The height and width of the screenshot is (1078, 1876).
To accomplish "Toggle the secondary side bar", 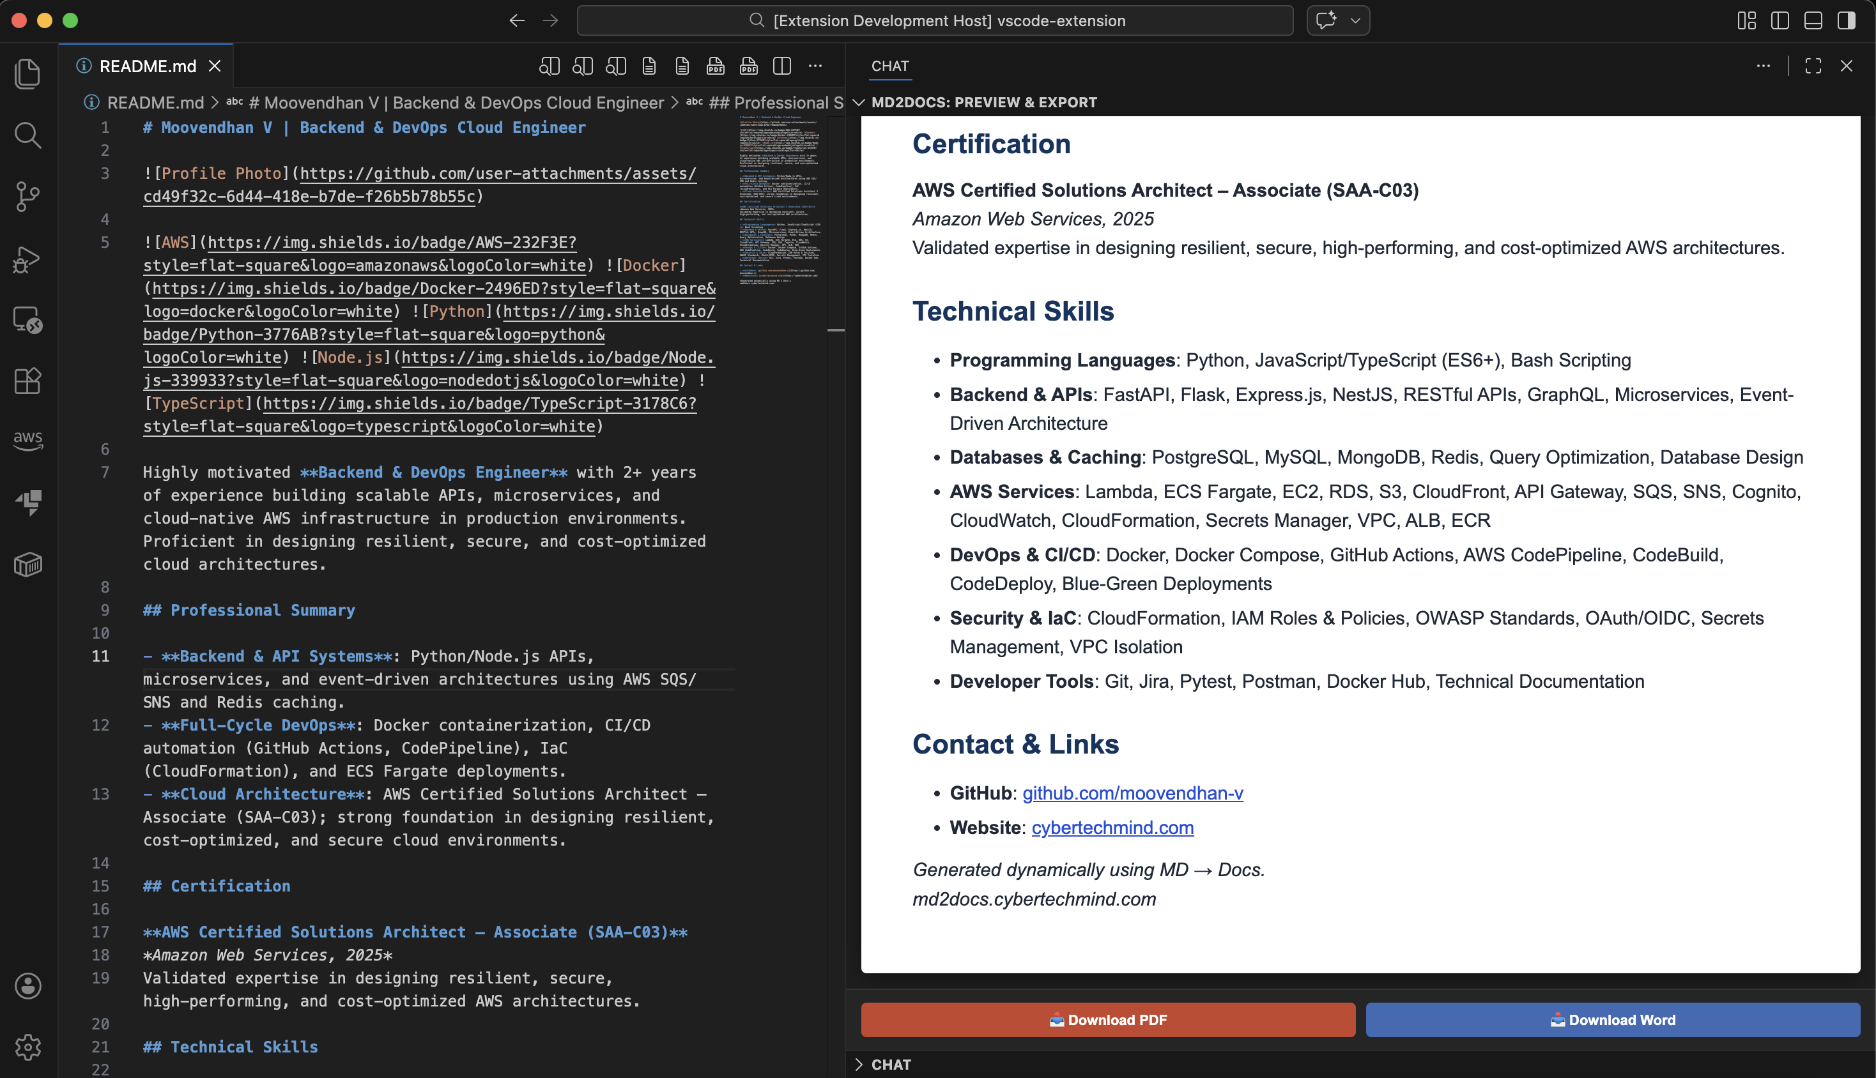I will 1847,20.
